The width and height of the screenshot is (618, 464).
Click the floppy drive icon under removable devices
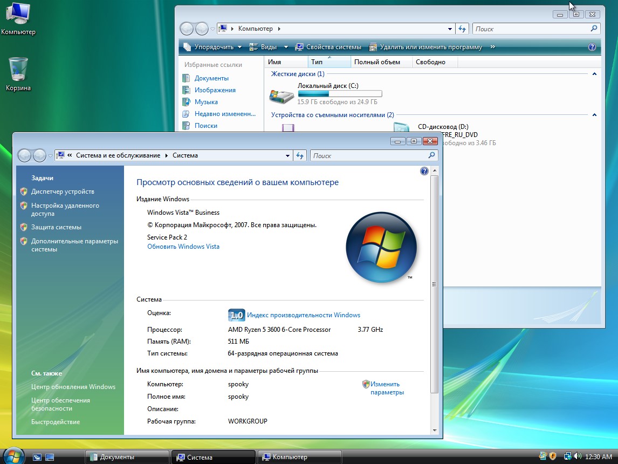[x=288, y=128]
